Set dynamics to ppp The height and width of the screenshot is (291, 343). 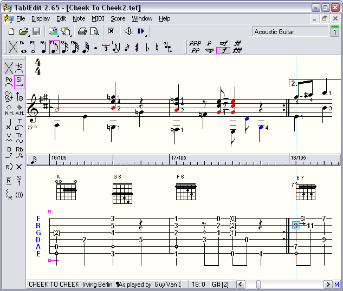pyautogui.click(x=195, y=43)
